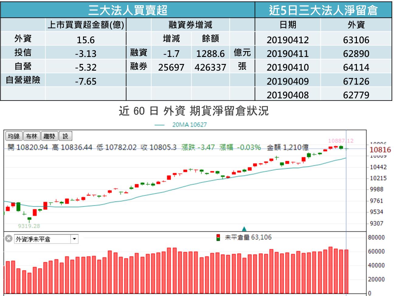Select the 自營 row label
394x296 pixels.
click(x=23, y=66)
